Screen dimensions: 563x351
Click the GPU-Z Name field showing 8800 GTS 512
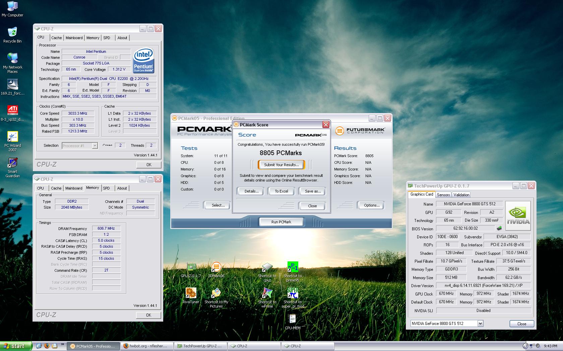tap(469, 204)
